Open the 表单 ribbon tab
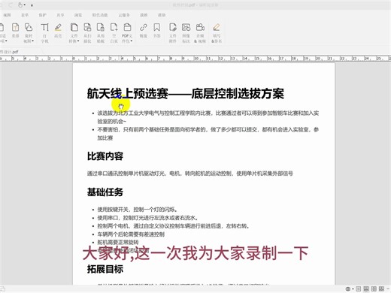The image size is (391, 293). (x=25, y=15)
